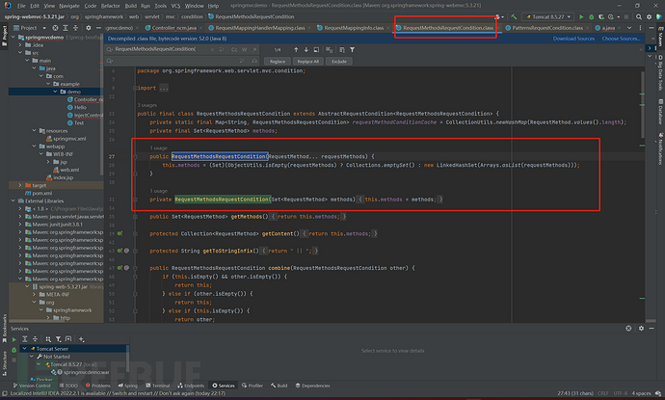Close the RequestMappingInfo.class tab
The height and width of the screenshot is (400, 665).
pyautogui.click(x=388, y=28)
